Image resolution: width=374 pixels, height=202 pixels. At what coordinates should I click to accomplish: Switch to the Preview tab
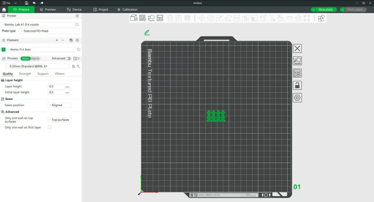click(x=48, y=10)
